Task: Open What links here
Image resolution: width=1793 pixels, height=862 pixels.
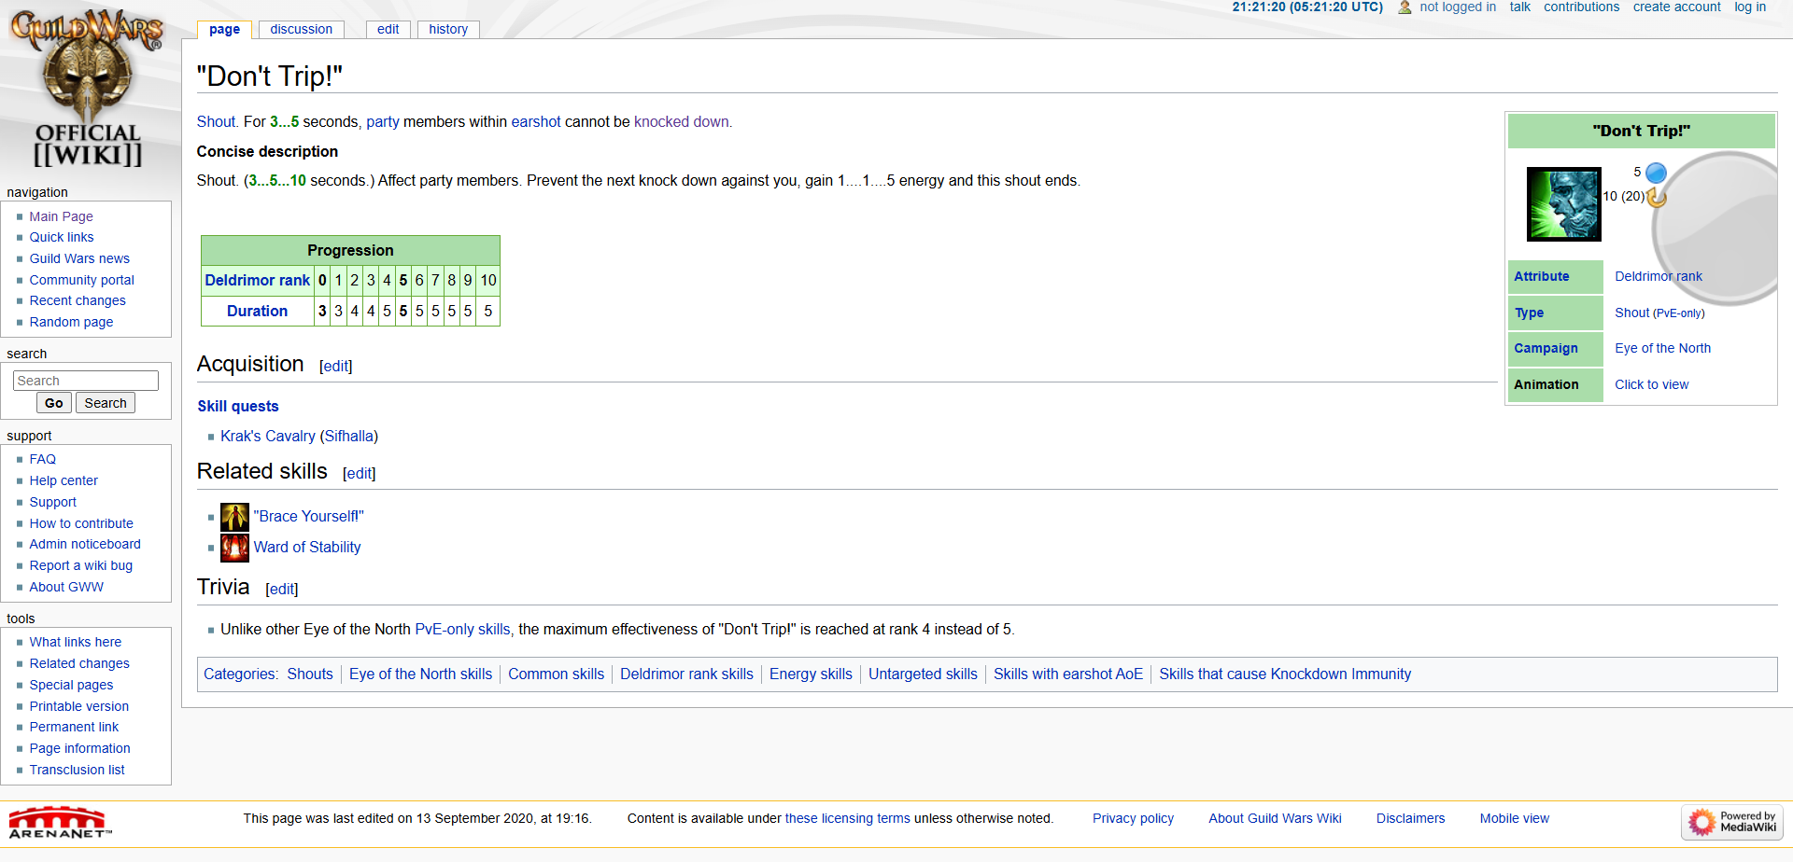Action: pyautogui.click(x=76, y=642)
